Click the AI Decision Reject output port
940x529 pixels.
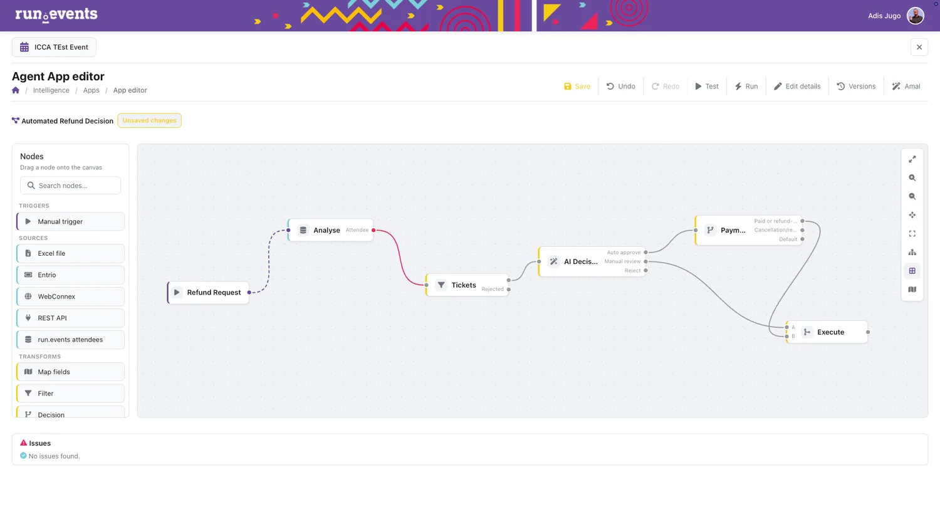click(646, 271)
